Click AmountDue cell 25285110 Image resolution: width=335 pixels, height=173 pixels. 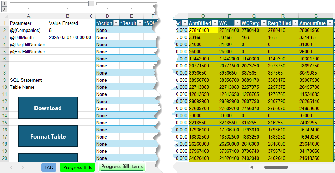pos(316,101)
